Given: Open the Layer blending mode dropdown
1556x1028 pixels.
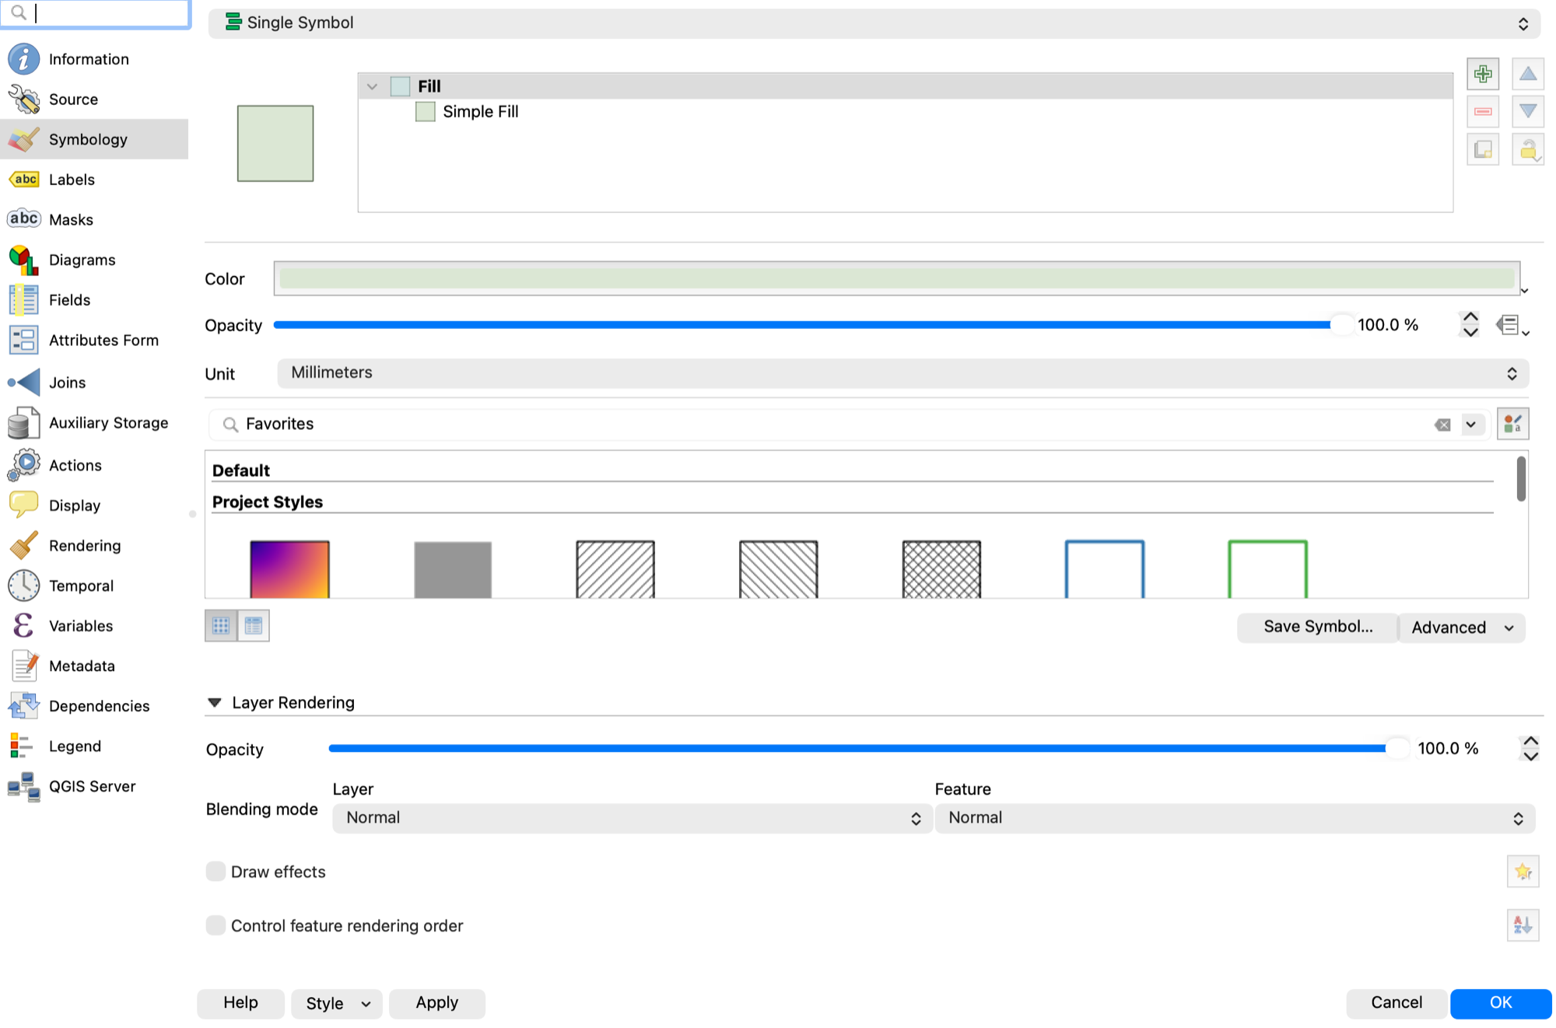Looking at the screenshot, I should click(x=633, y=818).
